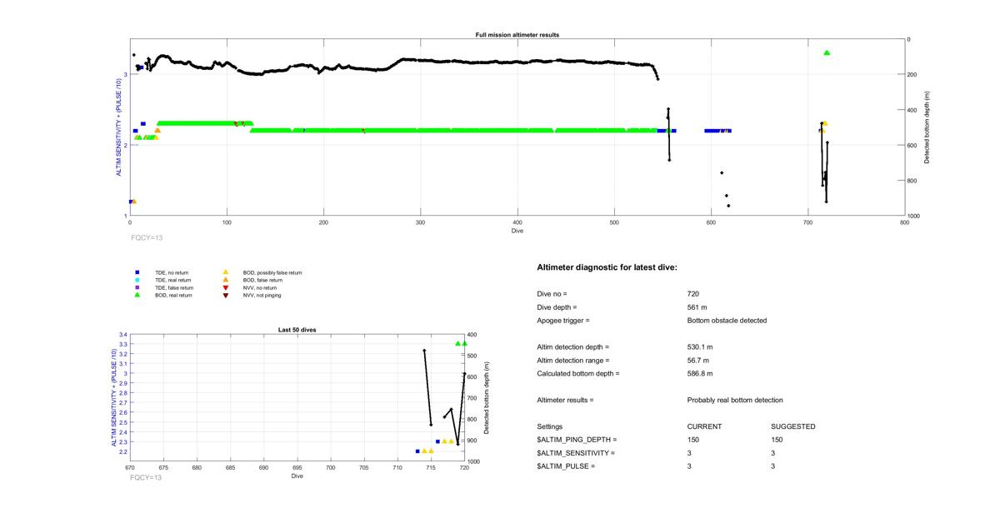Click the blue square 'TDE, no return' legend marker
The height and width of the screenshot is (518, 1000).
click(137, 272)
